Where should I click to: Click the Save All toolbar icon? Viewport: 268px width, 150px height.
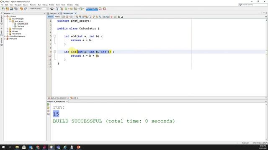tap(16, 9)
